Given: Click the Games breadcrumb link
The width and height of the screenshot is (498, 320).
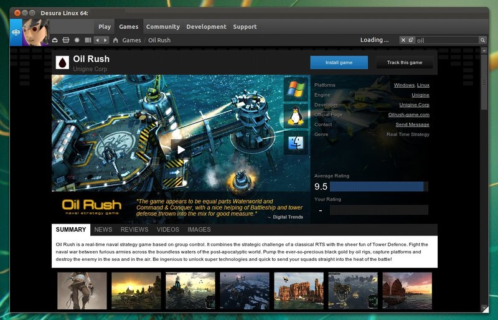Looking at the screenshot, I should tap(131, 40).
